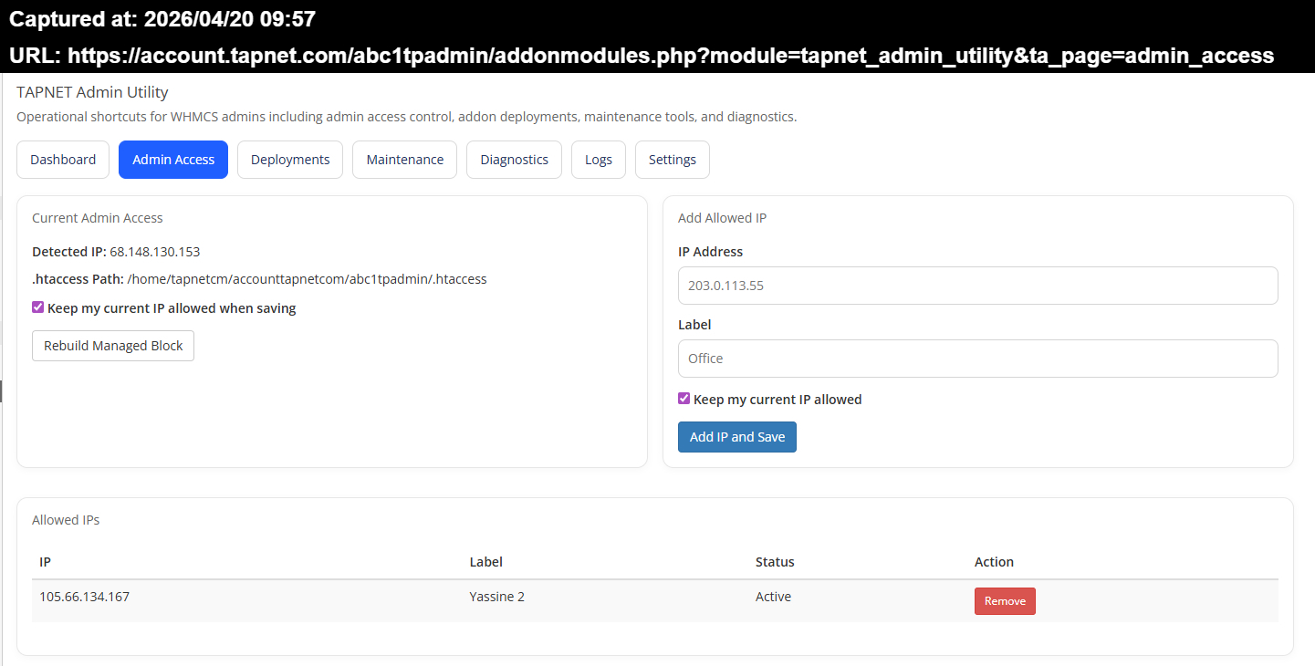
Task: Toggle the checkbox above Add IP and Save
Action: 684,399
